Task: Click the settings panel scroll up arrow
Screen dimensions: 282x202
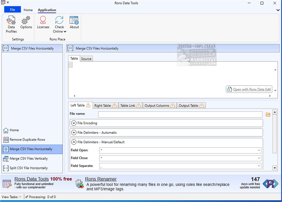Action: pos(275,112)
